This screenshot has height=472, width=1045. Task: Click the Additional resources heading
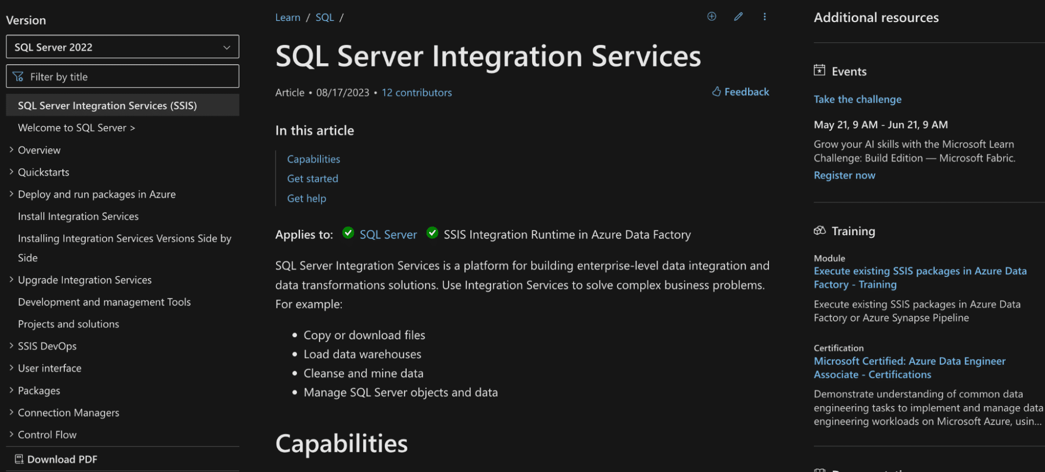pyautogui.click(x=876, y=18)
